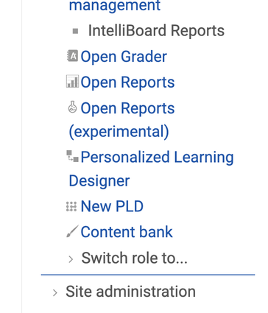The height and width of the screenshot is (313, 268).
Task: Open the Content bank link
Action: pos(127,232)
